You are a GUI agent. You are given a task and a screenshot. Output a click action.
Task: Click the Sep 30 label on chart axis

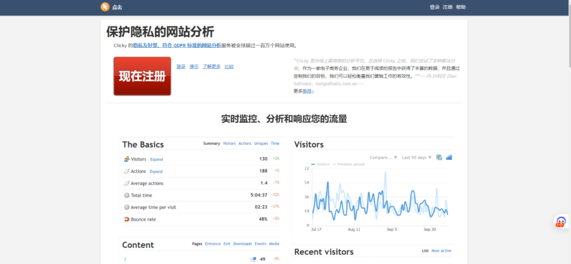[x=430, y=230]
